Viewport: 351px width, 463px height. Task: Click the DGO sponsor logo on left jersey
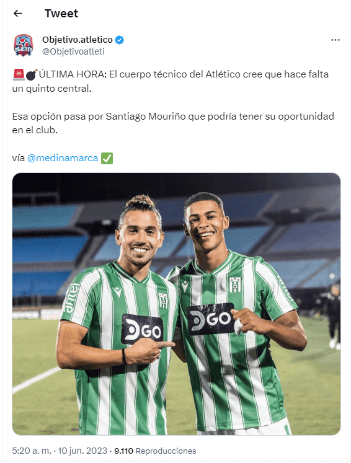click(142, 329)
